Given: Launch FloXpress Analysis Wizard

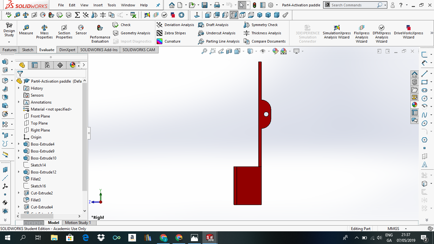Looking at the screenshot, I should pos(362,34).
